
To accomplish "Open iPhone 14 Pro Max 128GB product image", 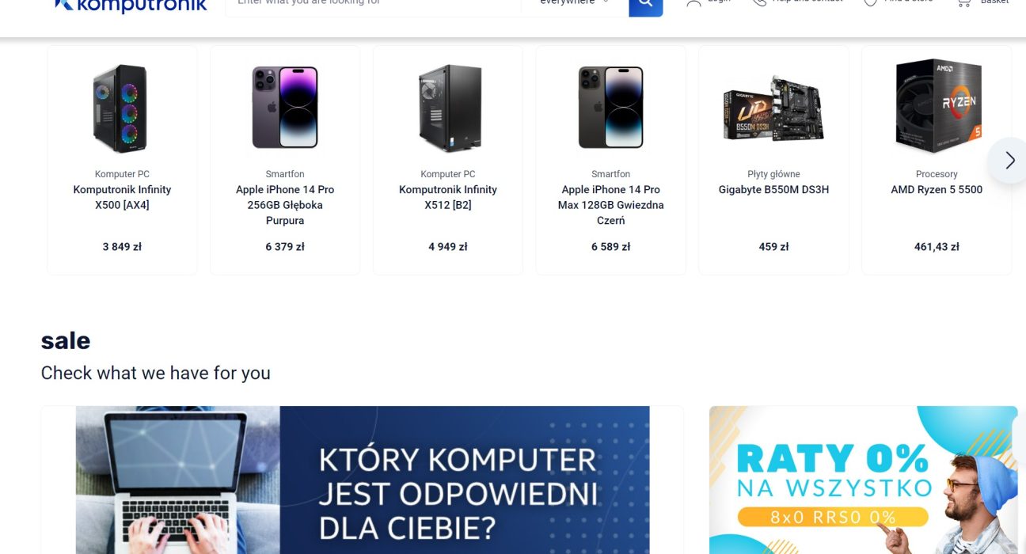I will tap(611, 108).
